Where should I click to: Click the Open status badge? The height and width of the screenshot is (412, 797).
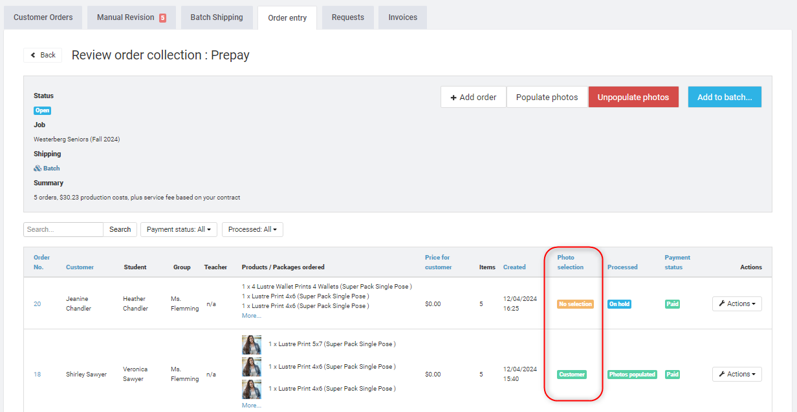point(42,110)
